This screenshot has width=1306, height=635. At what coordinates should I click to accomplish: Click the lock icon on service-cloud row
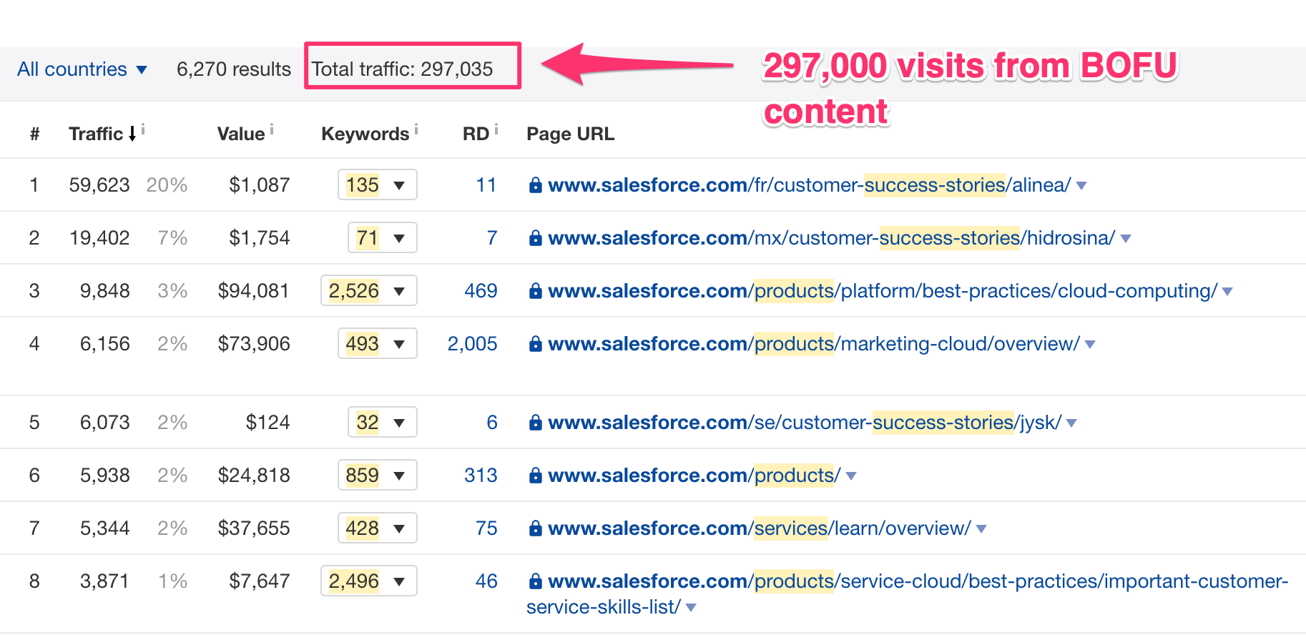535,581
